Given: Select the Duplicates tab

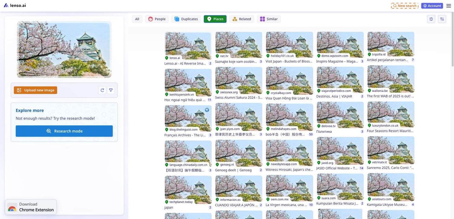Looking at the screenshot, I should pos(186,19).
